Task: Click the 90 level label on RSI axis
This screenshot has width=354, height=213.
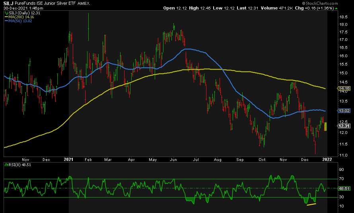Action: 342,170
